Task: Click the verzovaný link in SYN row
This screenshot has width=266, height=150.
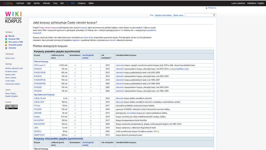Action: [x=120, y=65]
